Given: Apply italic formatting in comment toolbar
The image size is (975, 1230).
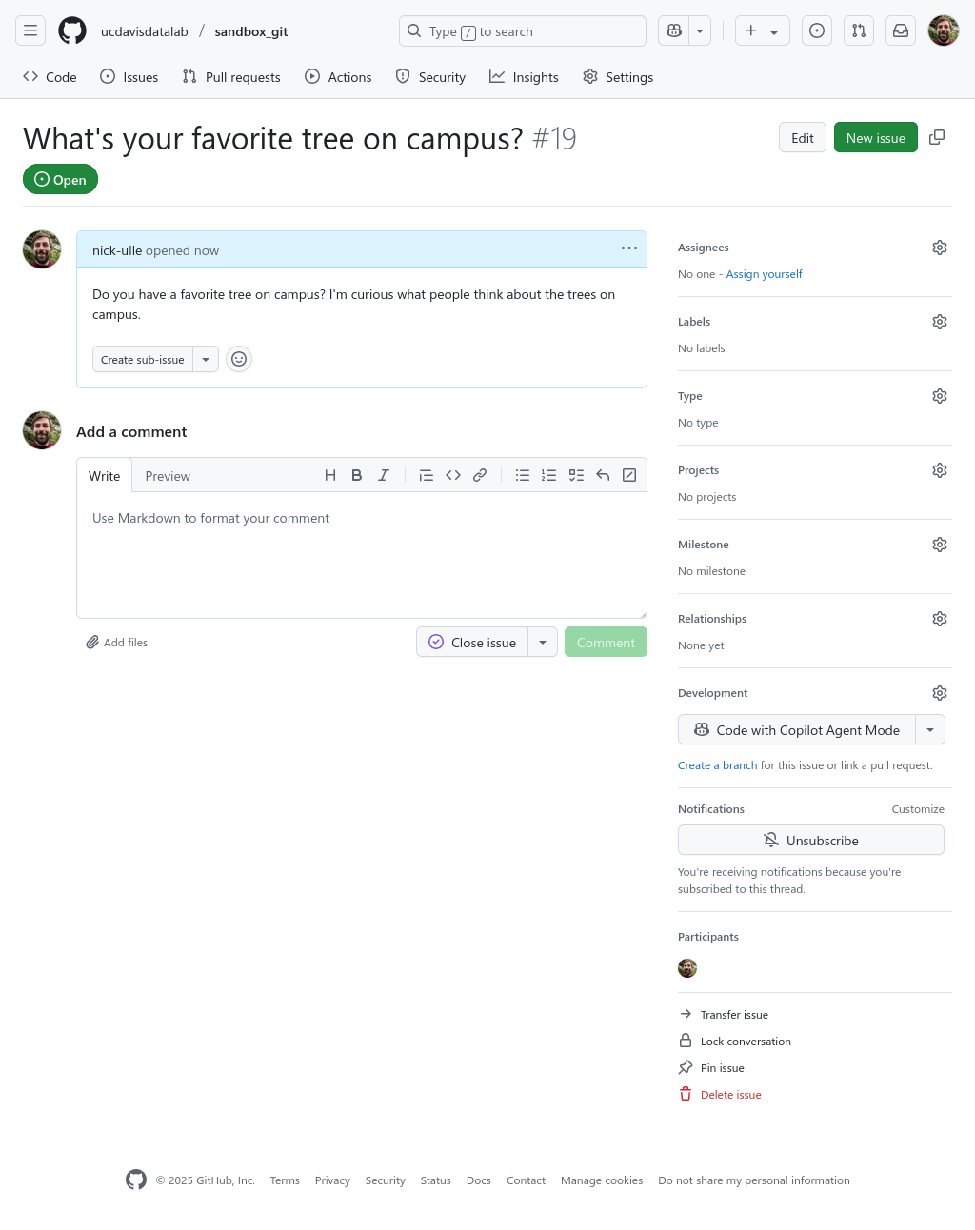Looking at the screenshot, I should tap(384, 475).
